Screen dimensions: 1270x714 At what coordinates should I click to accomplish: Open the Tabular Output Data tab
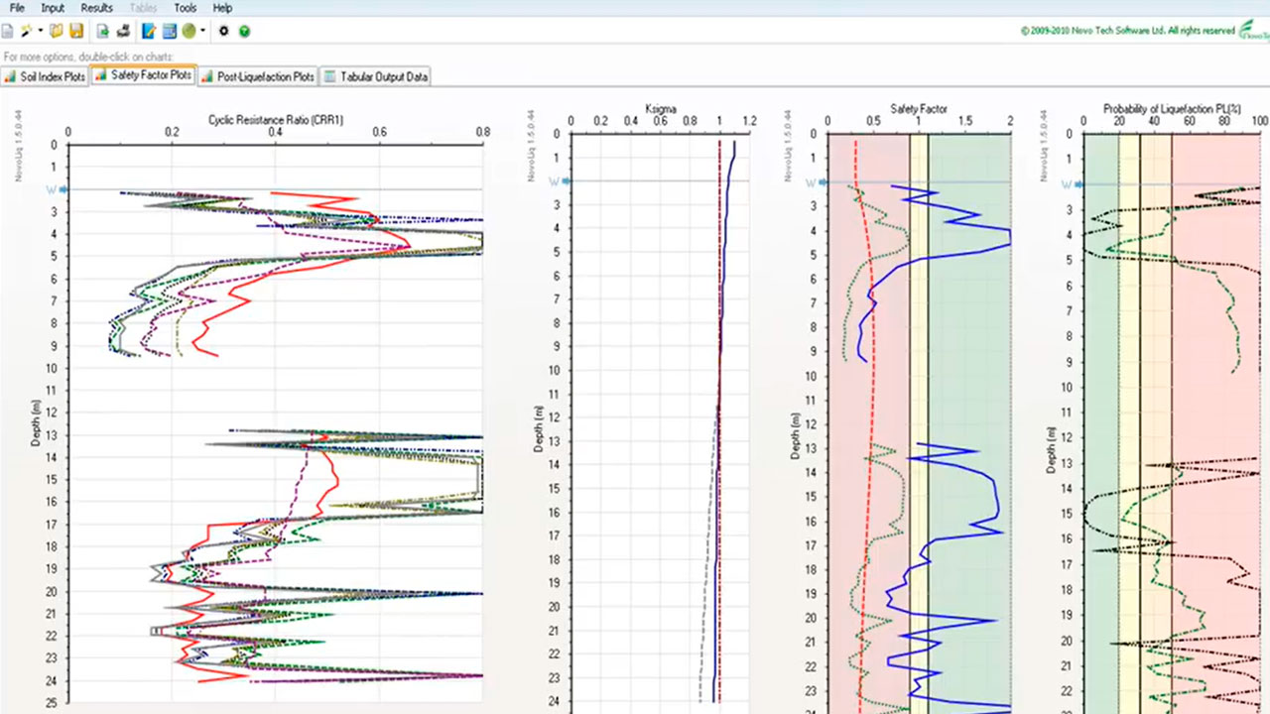point(376,76)
